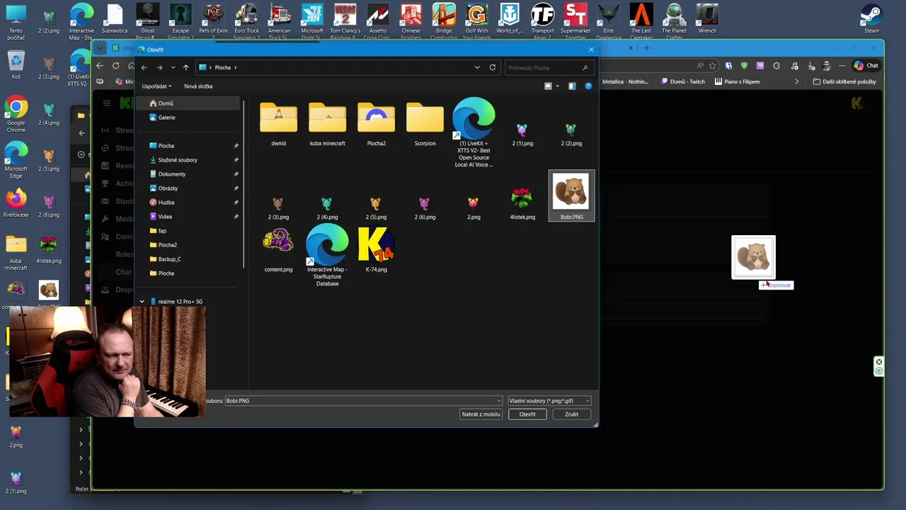This screenshot has width=906, height=510.
Task: Open Další oblíbené položky folder
Action: (x=844, y=81)
